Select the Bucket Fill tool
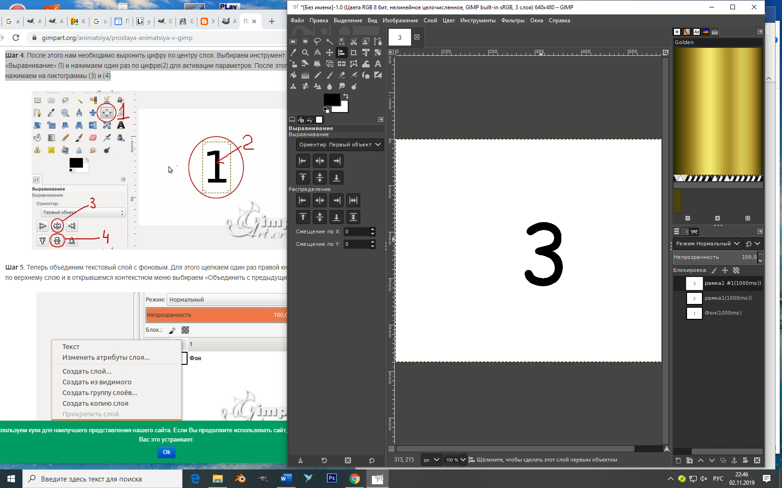 click(x=293, y=75)
